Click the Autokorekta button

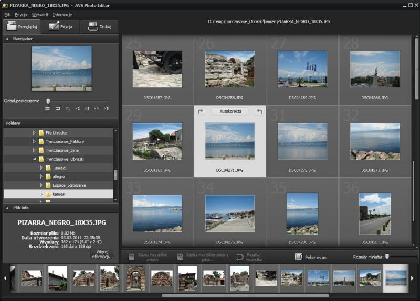pyautogui.click(x=230, y=112)
